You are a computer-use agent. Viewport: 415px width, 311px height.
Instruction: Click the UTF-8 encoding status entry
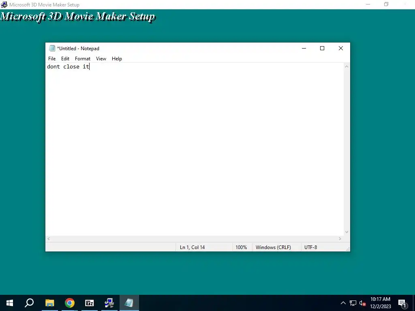(x=311, y=247)
